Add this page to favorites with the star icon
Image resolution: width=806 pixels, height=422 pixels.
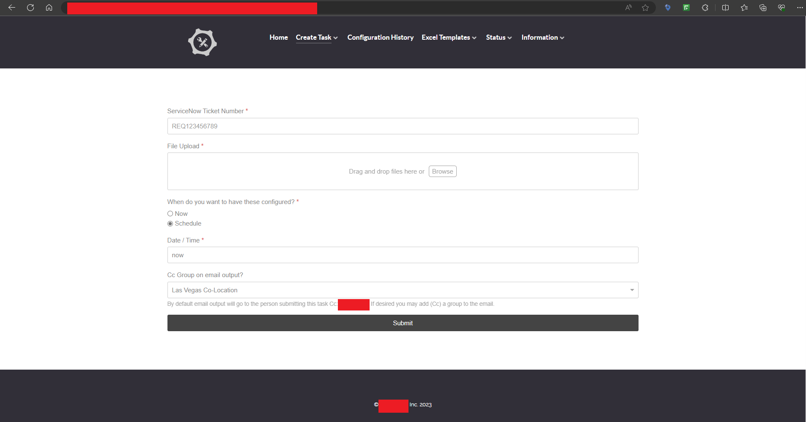click(645, 8)
